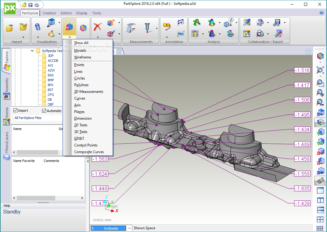Open the document tab list dropdown
The height and width of the screenshot is (232, 327).
point(308,51)
